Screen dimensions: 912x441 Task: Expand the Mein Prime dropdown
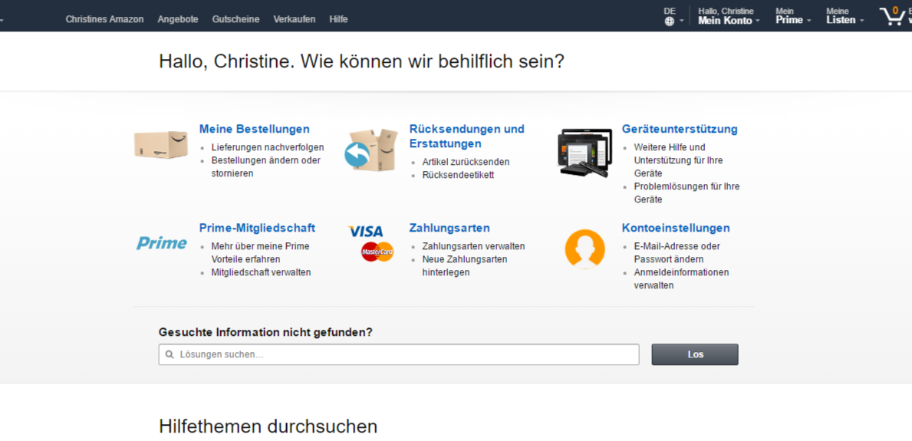[x=792, y=21]
